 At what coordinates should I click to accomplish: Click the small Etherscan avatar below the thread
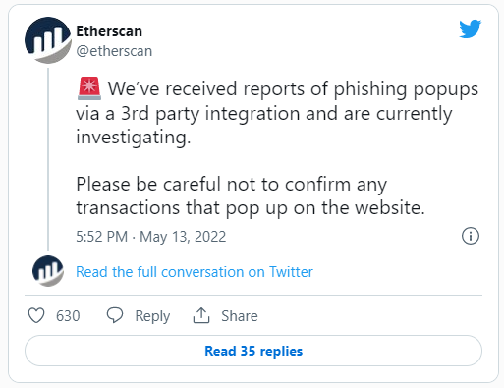[x=48, y=271]
